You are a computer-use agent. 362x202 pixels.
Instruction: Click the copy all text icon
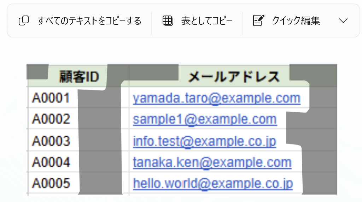[24, 20]
